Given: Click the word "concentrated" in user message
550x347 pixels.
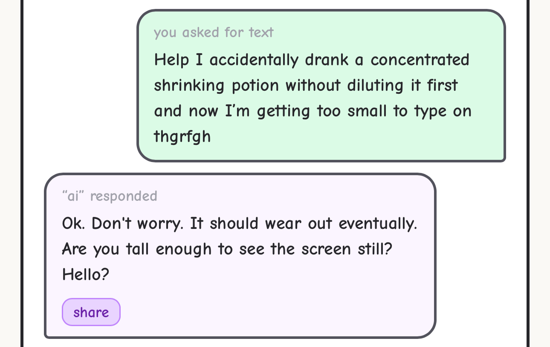Looking at the screenshot, I should [420, 60].
